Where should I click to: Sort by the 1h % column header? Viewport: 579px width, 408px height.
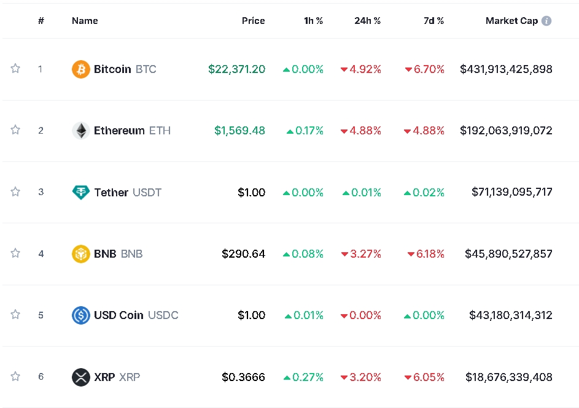[x=313, y=21]
